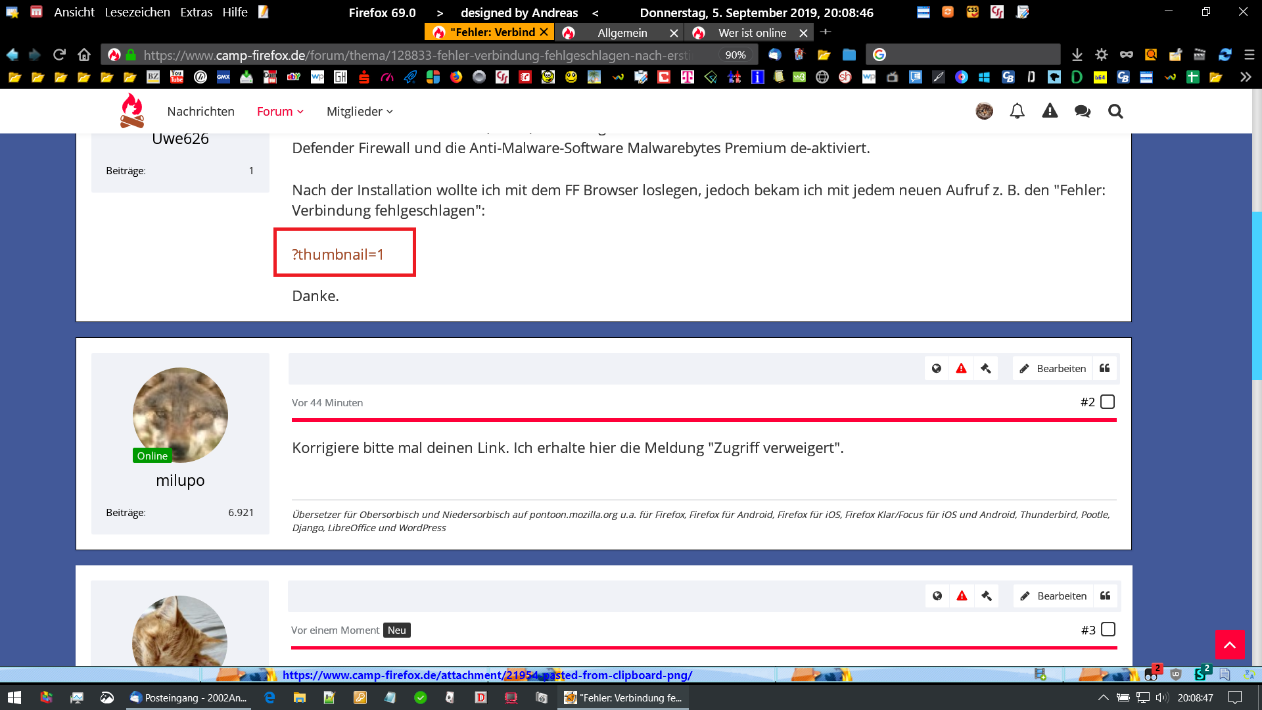The height and width of the screenshot is (710, 1262).
Task: Click quote icon on post #2
Action: pyautogui.click(x=1105, y=368)
